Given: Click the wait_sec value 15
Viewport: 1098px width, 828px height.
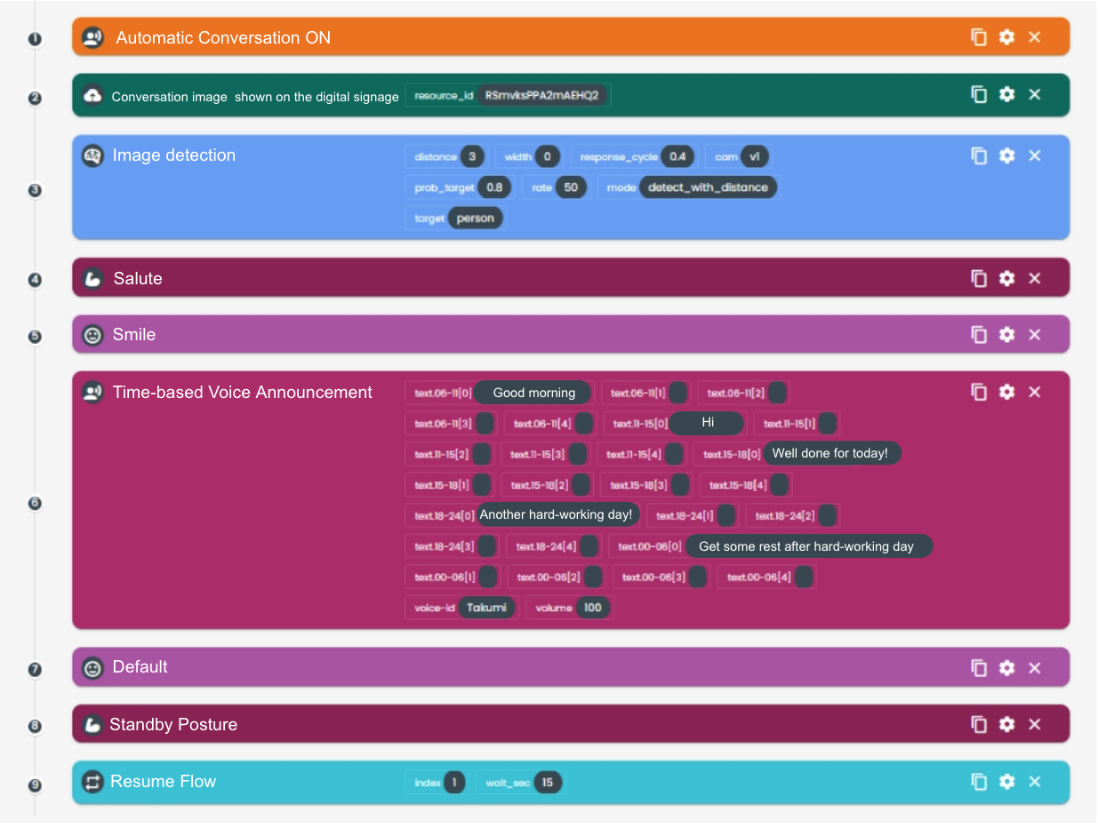Looking at the screenshot, I should coord(548,783).
